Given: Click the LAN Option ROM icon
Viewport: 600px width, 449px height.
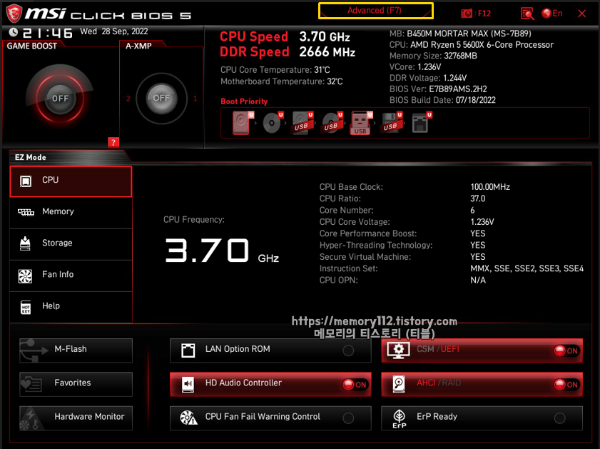Looking at the screenshot, I should [188, 350].
